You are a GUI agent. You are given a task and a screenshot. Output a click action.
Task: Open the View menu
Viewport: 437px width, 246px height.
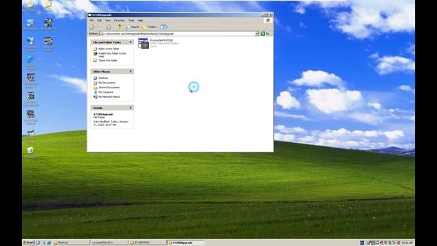click(x=108, y=20)
